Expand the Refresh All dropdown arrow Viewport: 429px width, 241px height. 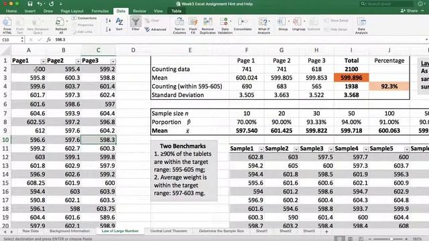click(67, 21)
